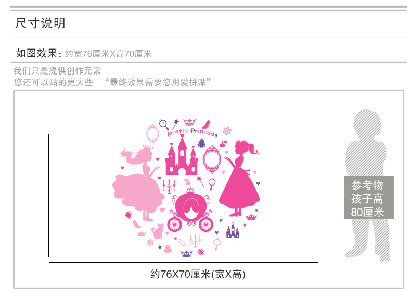Viewport: 411px width, 296px height.
Task: Click the purple magnifying glass icon
Action: pyautogui.click(x=164, y=124)
